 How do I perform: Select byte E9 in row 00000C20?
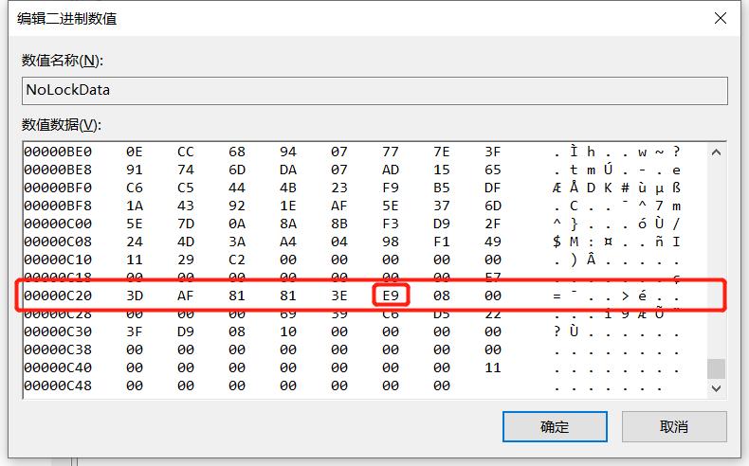[x=391, y=296]
